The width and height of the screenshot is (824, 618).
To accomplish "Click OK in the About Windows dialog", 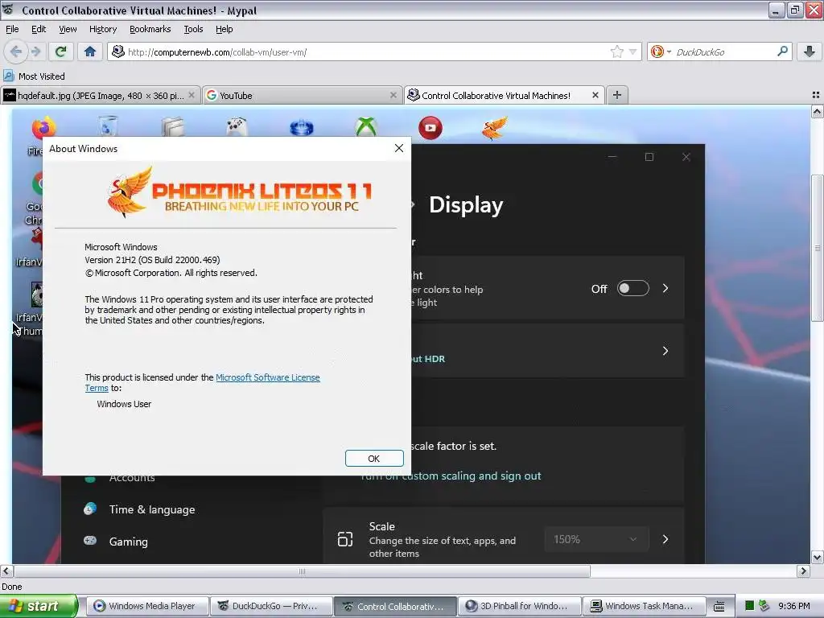I will click(374, 458).
